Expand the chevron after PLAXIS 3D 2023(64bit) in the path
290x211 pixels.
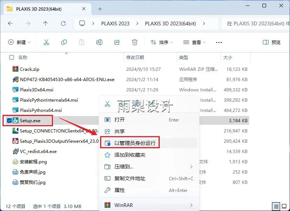[204, 23]
